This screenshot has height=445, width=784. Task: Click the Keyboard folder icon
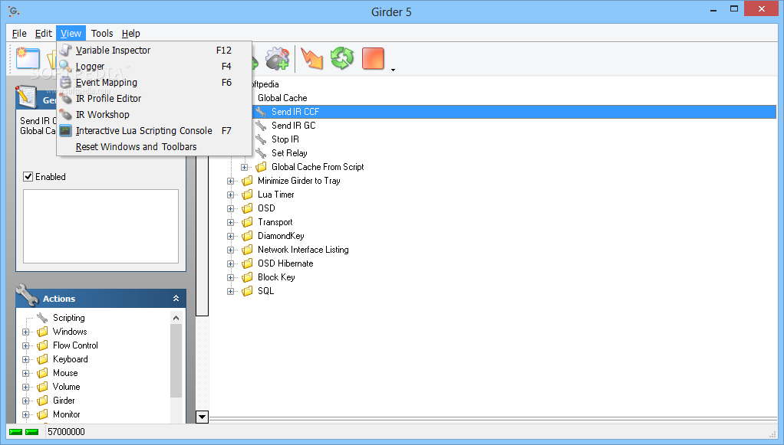(43, 359)
